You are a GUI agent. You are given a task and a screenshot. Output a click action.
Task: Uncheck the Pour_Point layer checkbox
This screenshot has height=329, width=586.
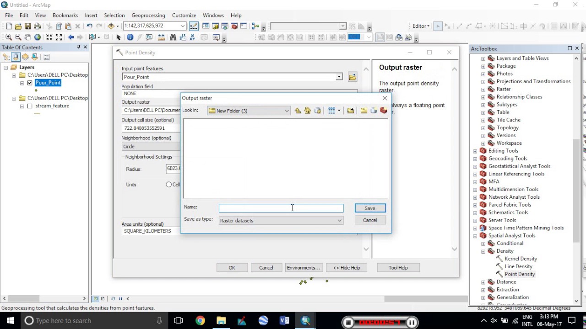click(x=30, y=83)
